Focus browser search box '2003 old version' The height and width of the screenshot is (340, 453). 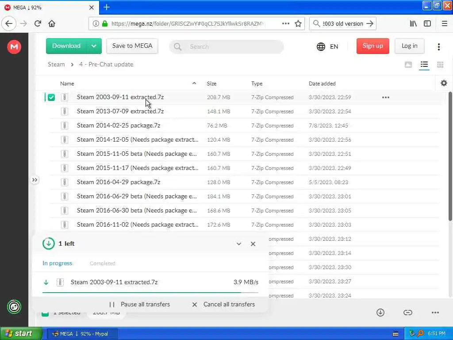tap(343, 23)
